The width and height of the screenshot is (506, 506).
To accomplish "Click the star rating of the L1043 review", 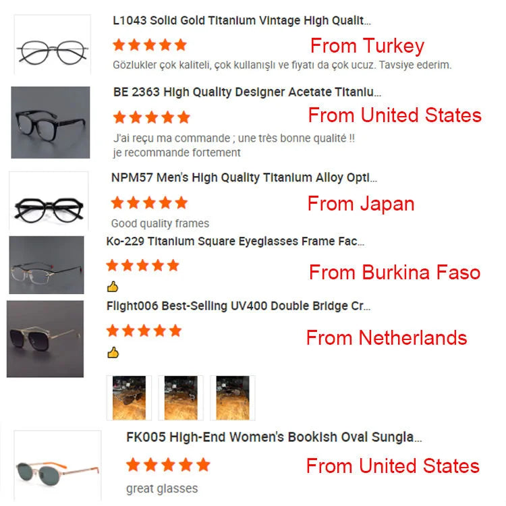I will [150, 45].
